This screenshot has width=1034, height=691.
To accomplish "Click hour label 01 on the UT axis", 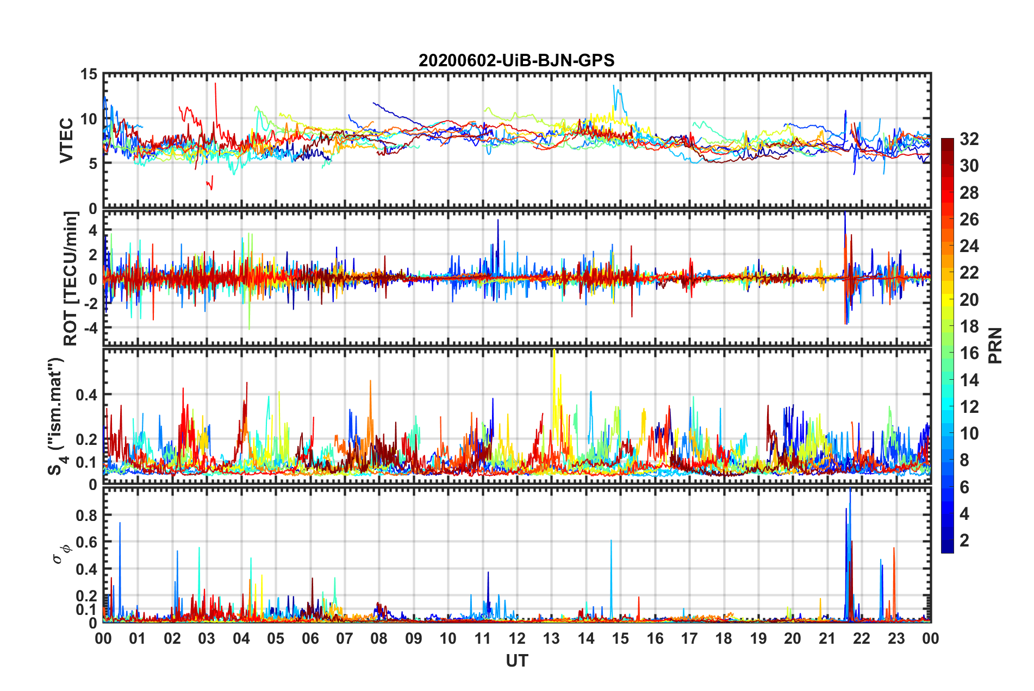I will (138, 639).
